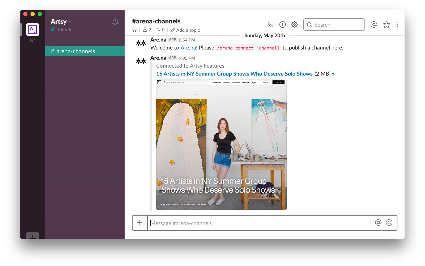
Task: Click the 9:05 PM message timestamp
Action: point(187,58)
